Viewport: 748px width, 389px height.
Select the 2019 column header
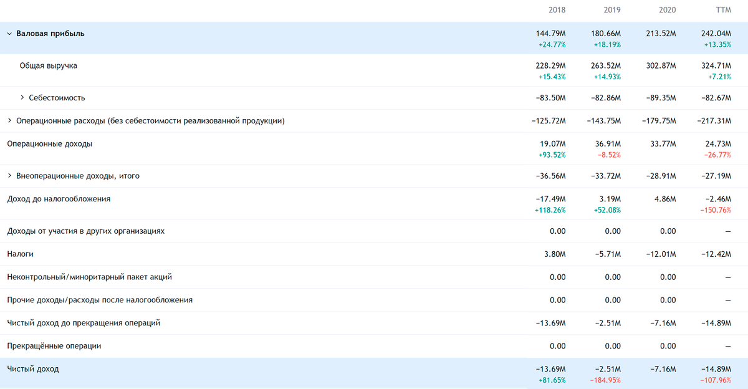(612, 10)
